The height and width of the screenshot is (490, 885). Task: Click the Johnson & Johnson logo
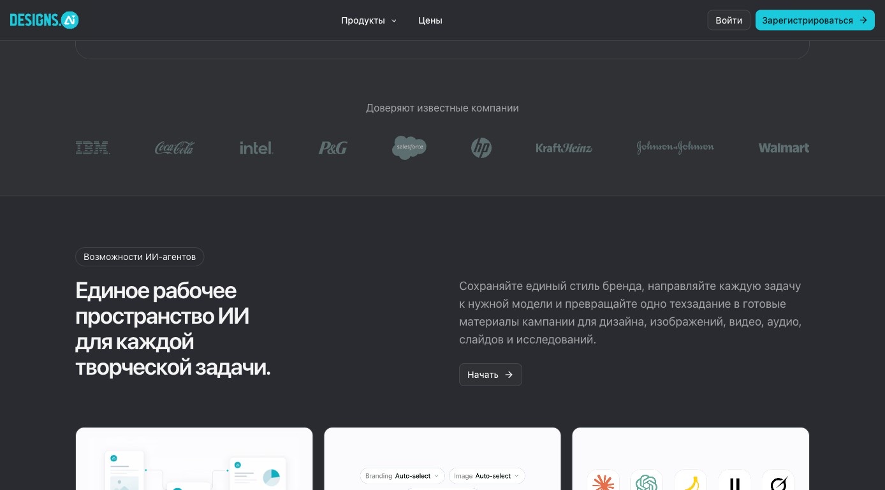coord(675,147)
